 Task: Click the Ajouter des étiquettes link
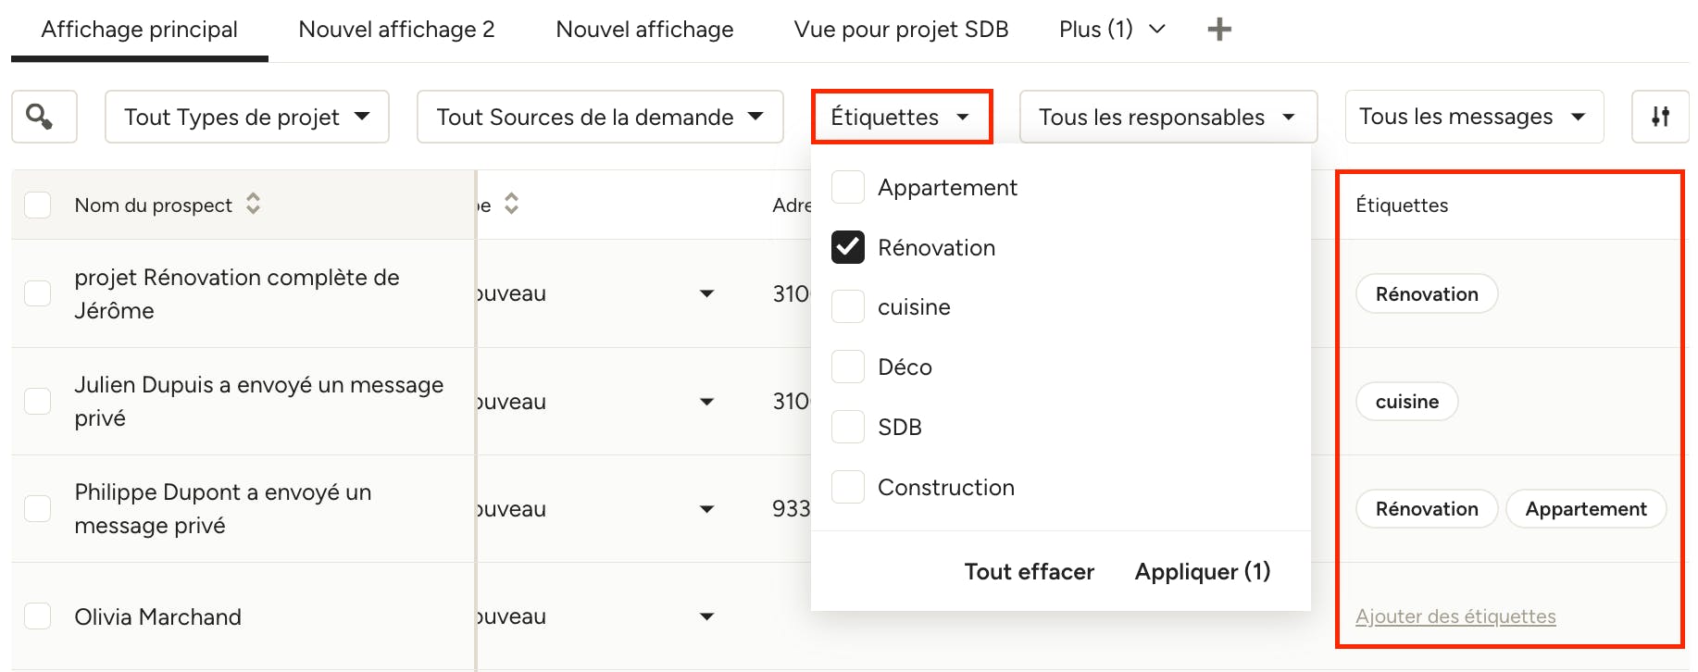coord(1455,616)
